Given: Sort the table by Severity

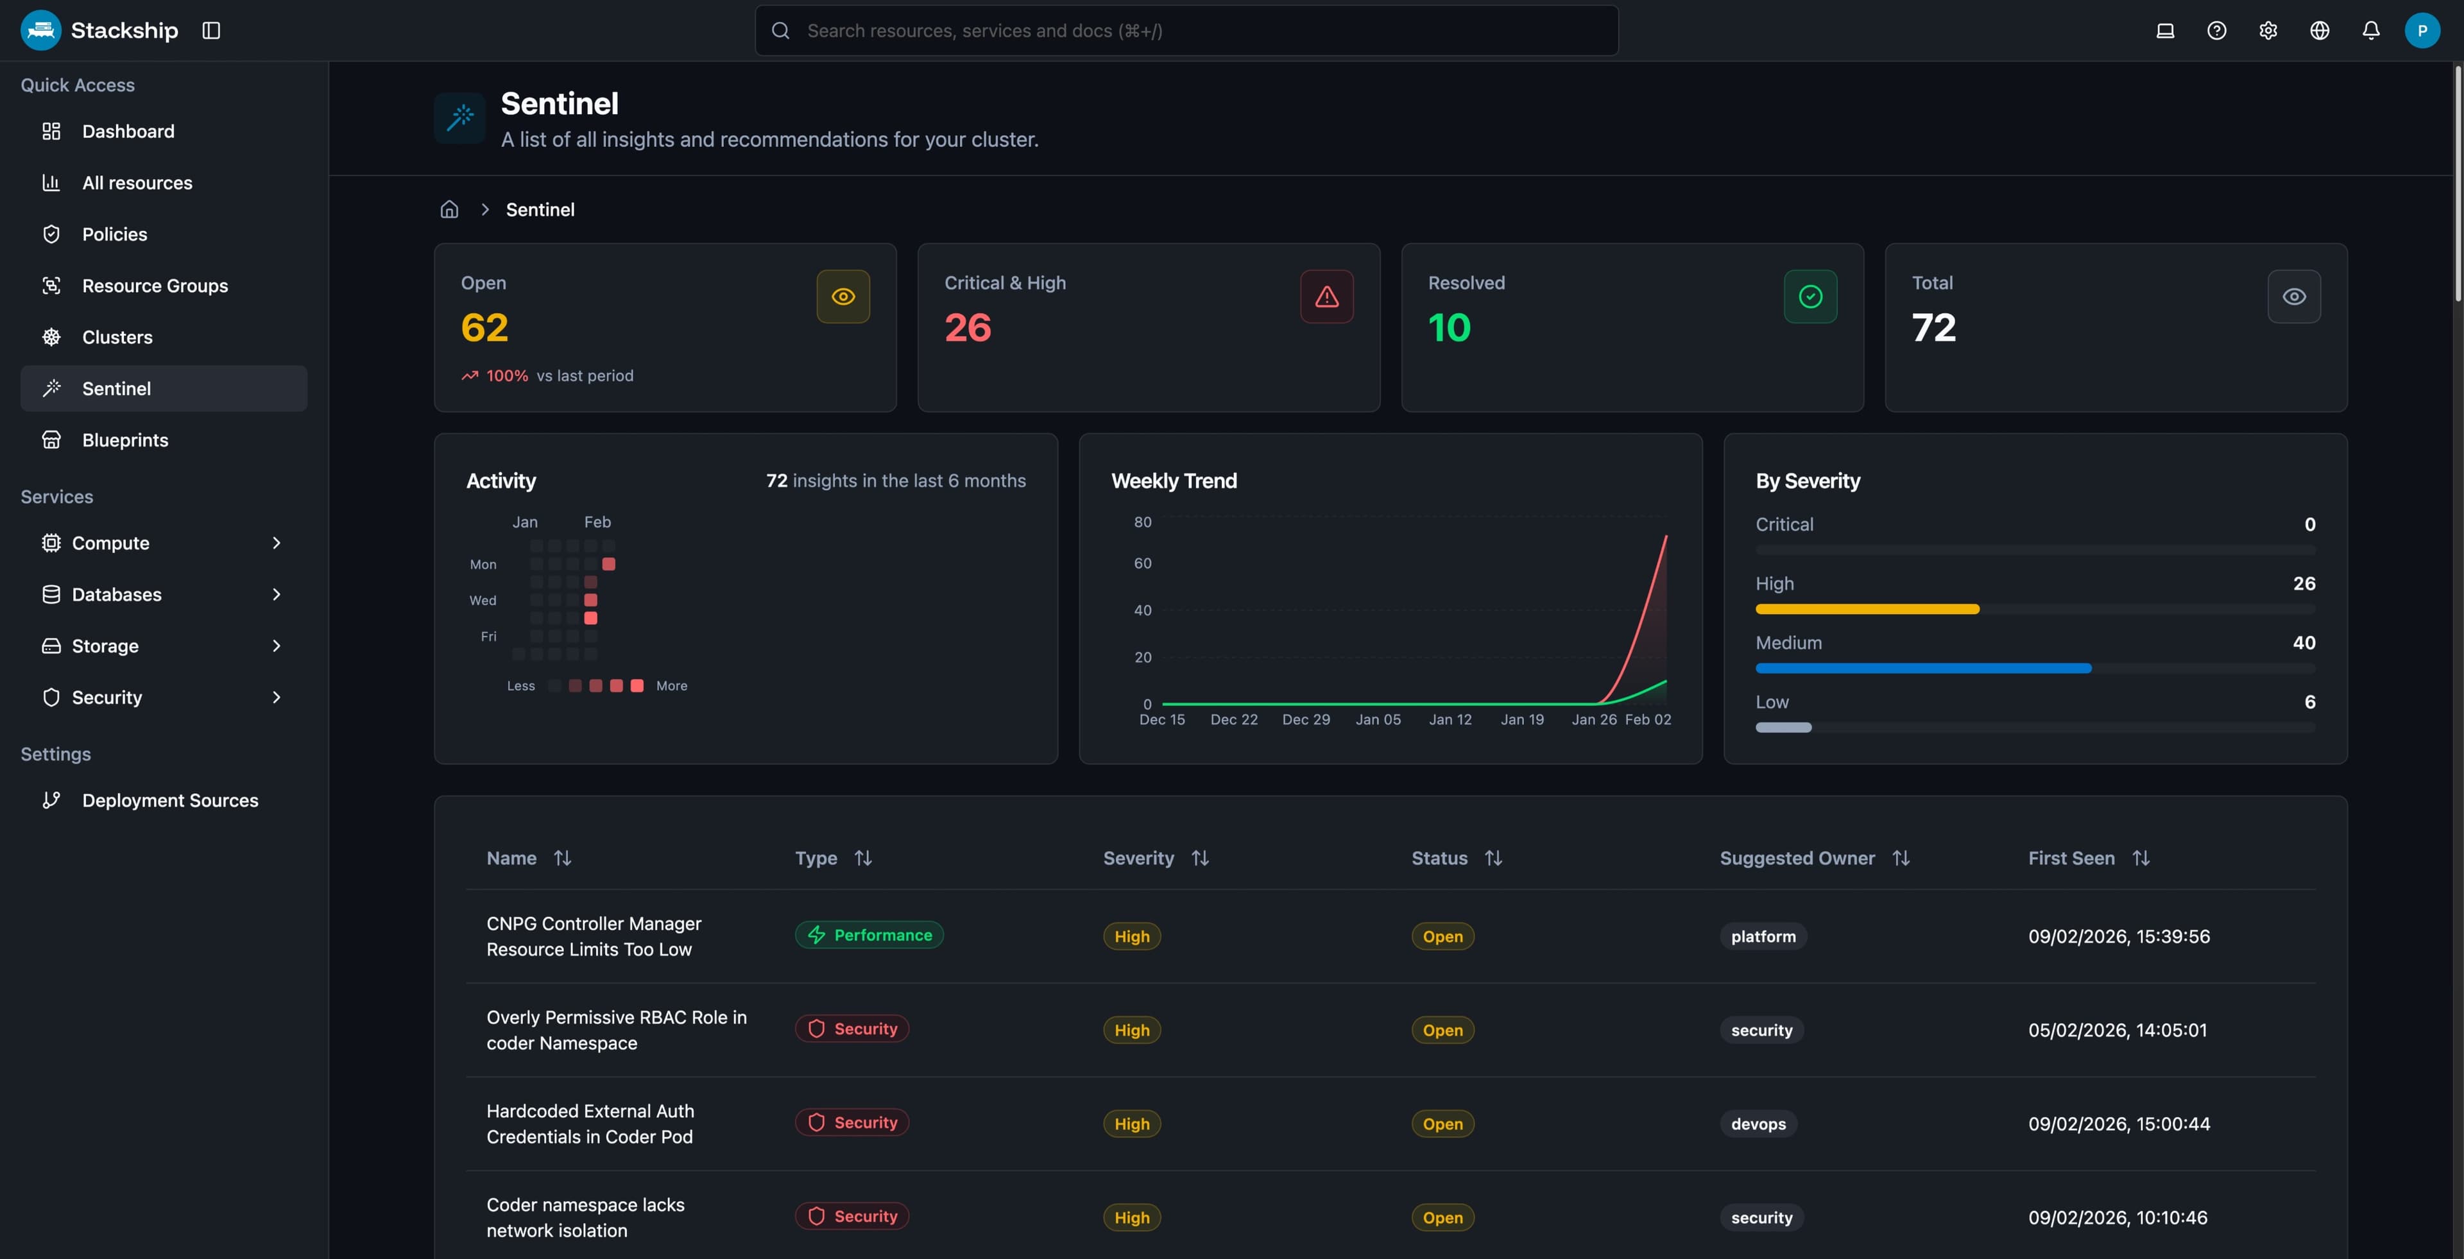Looking at the screenshot, I should 1199,857.
